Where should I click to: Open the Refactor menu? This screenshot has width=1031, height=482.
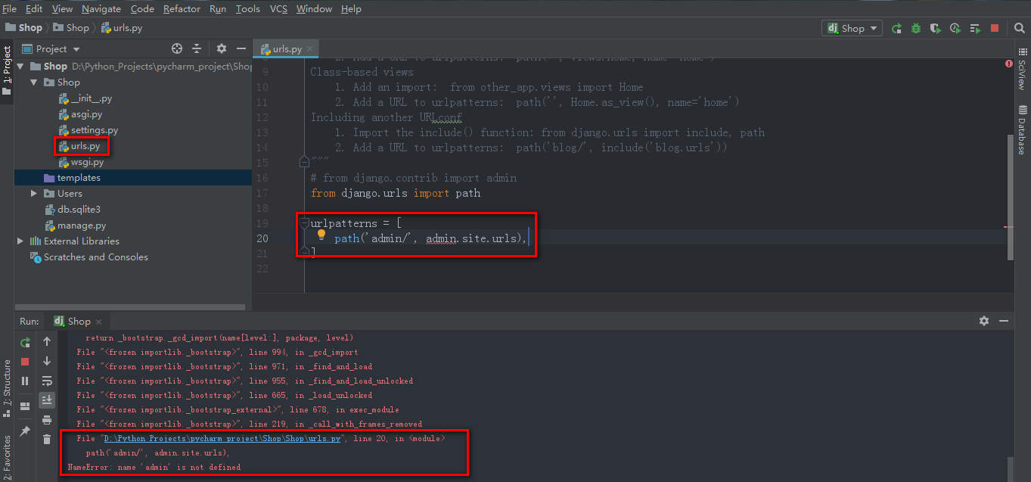pyautogui.click(x=182, y=8)
